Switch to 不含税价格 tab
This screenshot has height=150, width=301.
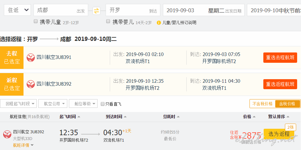[x=262, y=104]
